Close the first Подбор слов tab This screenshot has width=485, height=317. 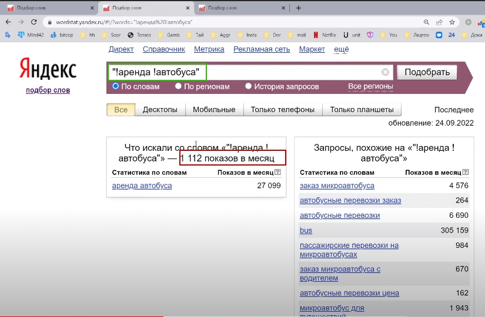click(x=92, y=8)
